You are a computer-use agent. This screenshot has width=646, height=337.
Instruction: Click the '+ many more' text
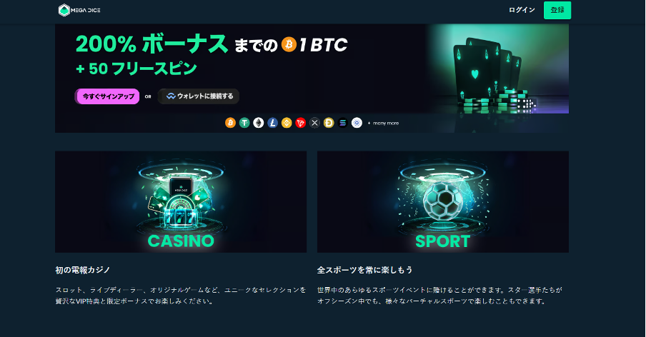pyautogui.click(x=383, y=123)
